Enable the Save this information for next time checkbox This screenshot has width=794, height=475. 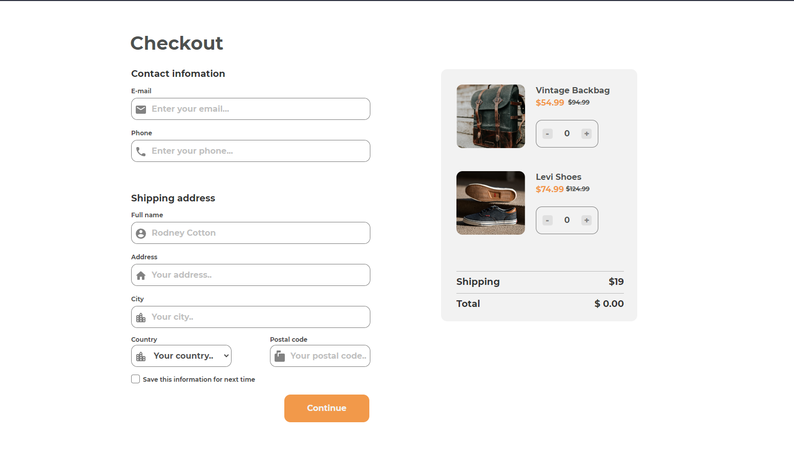point(135,379)
